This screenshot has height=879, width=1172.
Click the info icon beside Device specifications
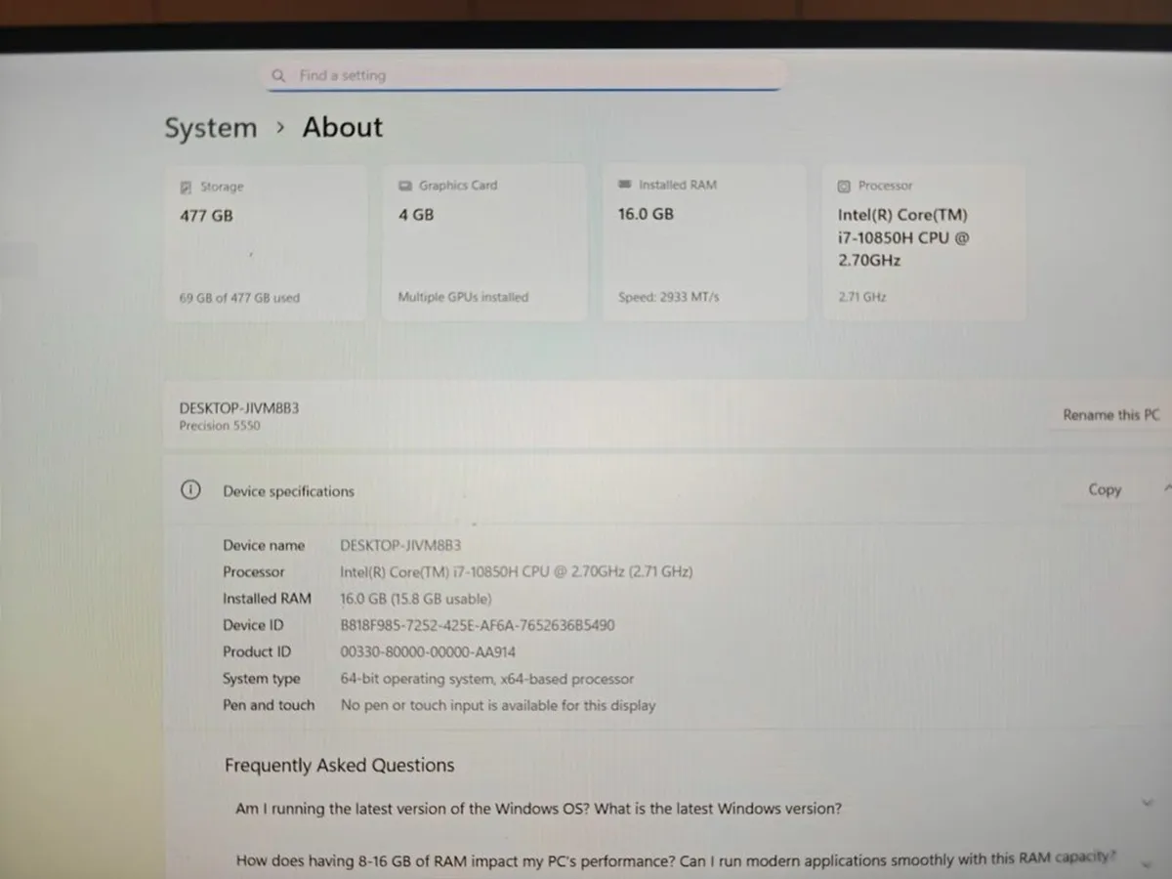[x=190, y=490]
